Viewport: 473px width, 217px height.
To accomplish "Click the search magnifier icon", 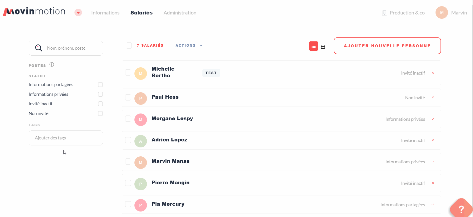I will (38, 48).
